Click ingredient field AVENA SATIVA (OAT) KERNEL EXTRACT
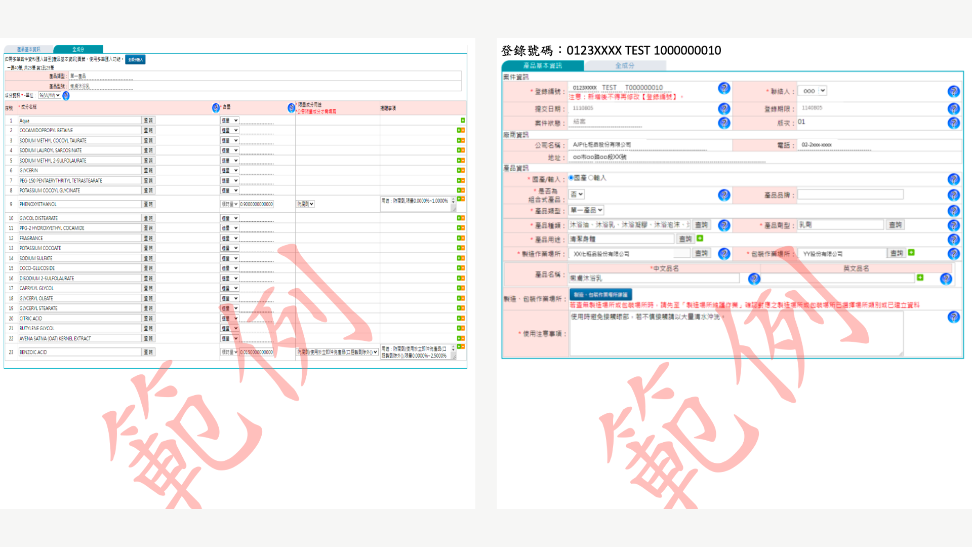The height and width of the screenshot is (547, 972). point(80,338)
